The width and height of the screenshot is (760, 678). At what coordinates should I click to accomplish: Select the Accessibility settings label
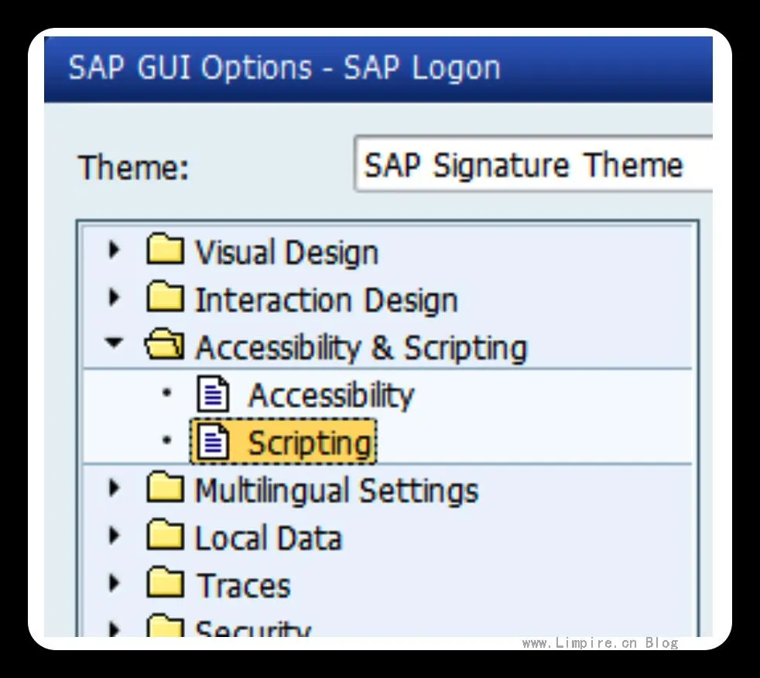click(330, 395)
